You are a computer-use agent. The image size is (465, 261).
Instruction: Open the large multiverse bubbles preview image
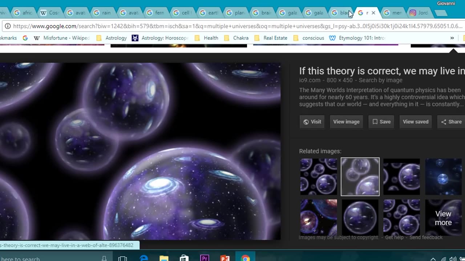pyautogui.click(x=140, y=151)
